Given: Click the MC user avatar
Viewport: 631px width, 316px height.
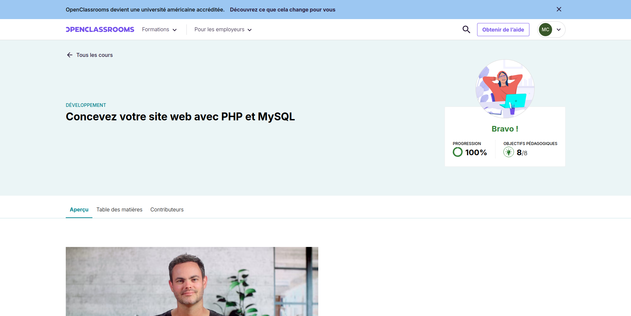Looking at the screenshot, I should pyautogui.click(x=546, y=30).
